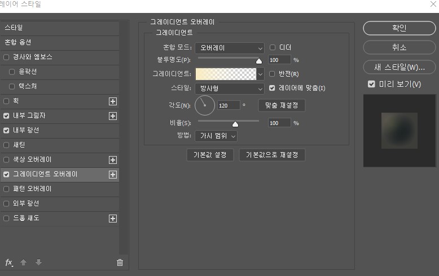Click the 취소 cancel button
Image resolution: width=439 pixels, height=276 pixels.
click(x=400, y=47)
